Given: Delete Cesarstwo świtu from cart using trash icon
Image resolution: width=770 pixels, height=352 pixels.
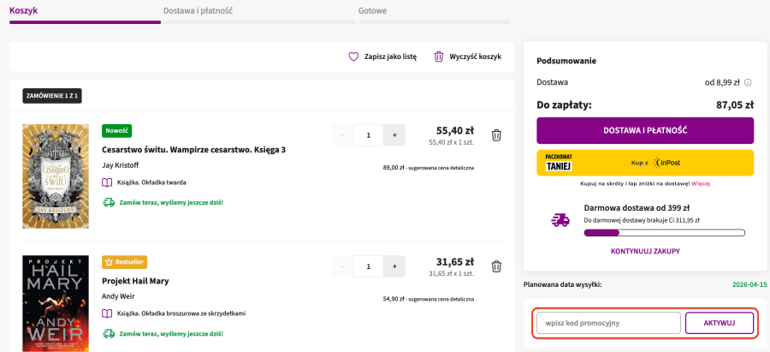Looking at the screenshot, I should 496,134.
